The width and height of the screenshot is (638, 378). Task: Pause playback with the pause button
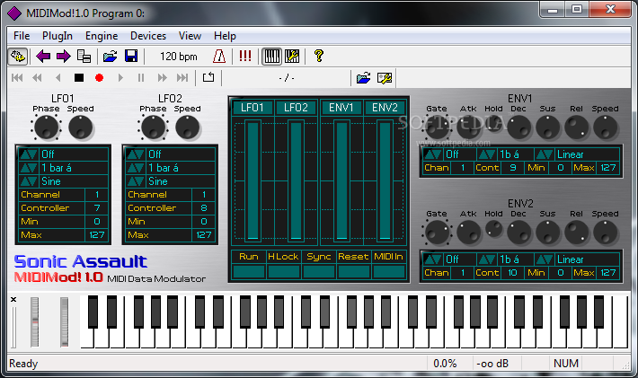pyautogui.click(x=141, y=77)
